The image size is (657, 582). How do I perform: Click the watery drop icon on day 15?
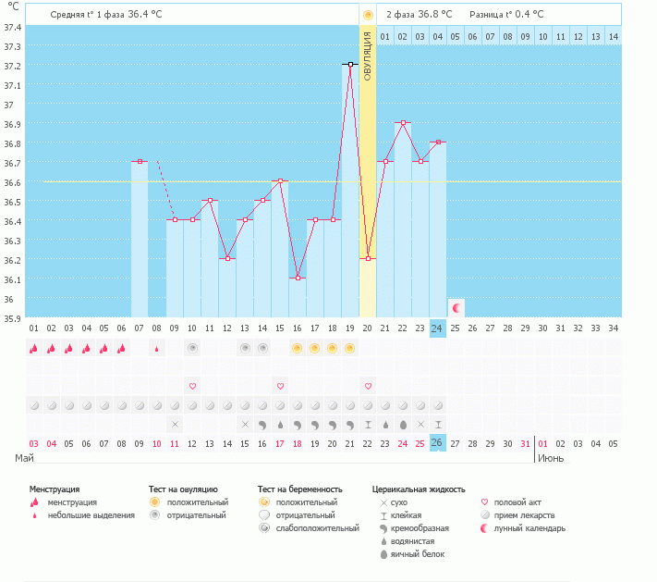point(280,424)
